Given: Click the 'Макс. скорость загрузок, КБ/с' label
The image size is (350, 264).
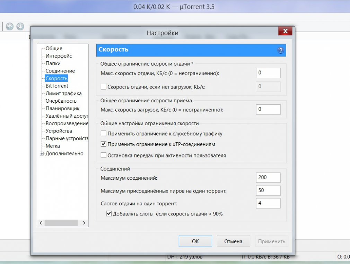Looking at the screenshot, I should (162, 110).
